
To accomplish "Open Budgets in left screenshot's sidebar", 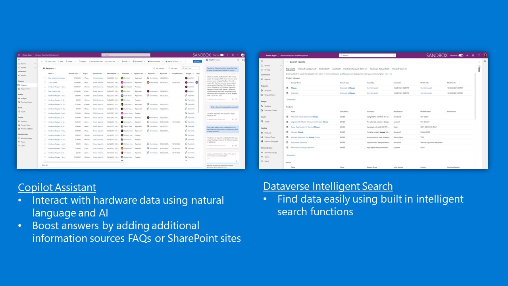I will coord(24,98).
